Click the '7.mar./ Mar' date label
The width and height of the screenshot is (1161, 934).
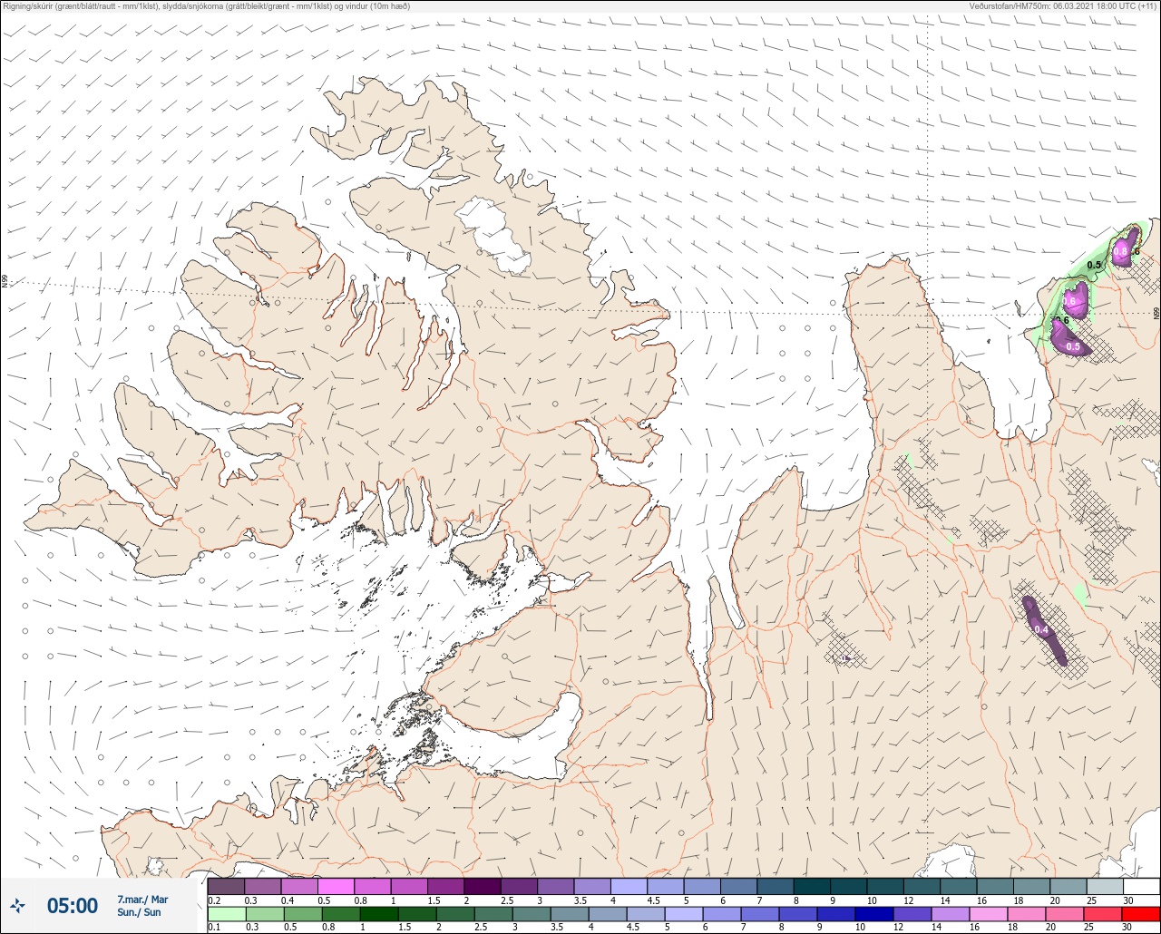142,900
